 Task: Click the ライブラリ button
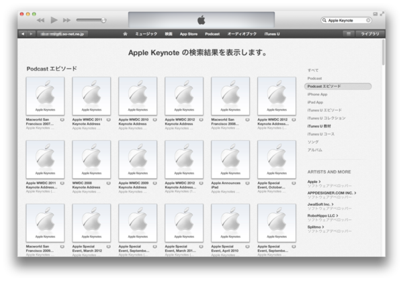(x=370, y=34)
